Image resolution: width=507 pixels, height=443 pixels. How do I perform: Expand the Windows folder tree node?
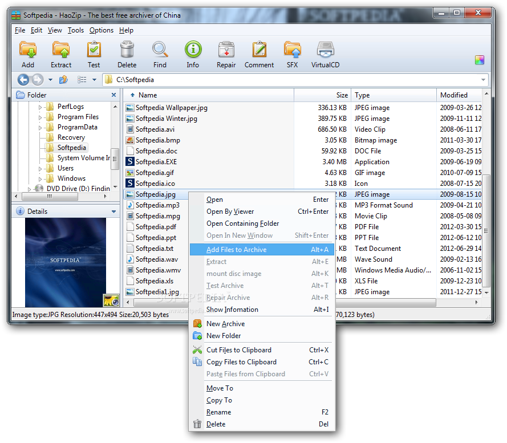click(x=40, y=179)
